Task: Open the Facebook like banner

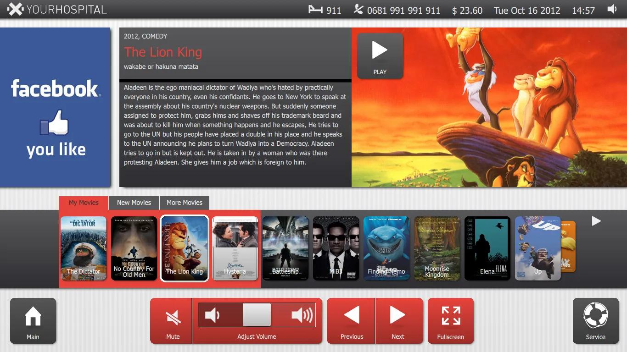Action: [x=55, y=107]
